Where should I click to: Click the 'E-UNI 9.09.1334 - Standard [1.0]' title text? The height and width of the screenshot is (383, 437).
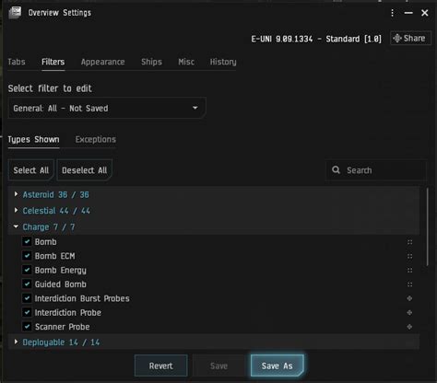[x=316, y=39]
